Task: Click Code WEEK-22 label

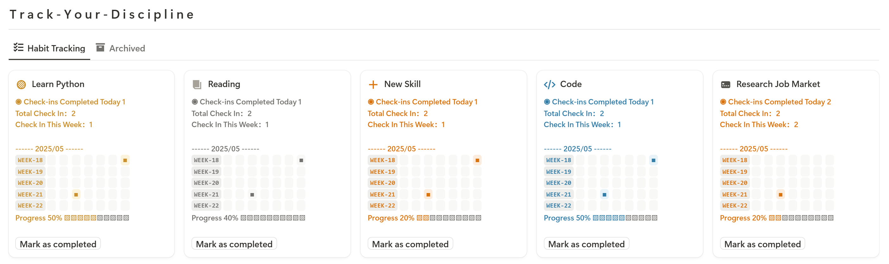Action: click(559, 206)
